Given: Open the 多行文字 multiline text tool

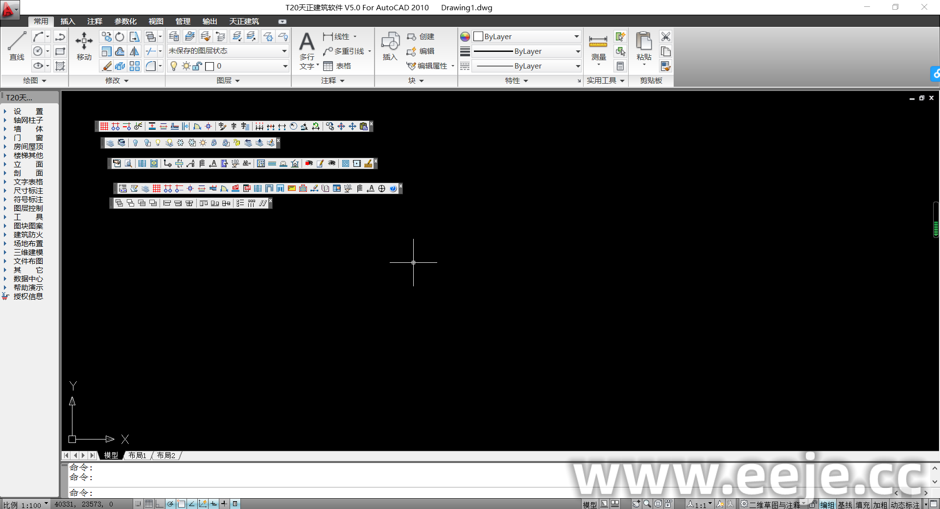Looking at the screenshot, I should [307, 49].
